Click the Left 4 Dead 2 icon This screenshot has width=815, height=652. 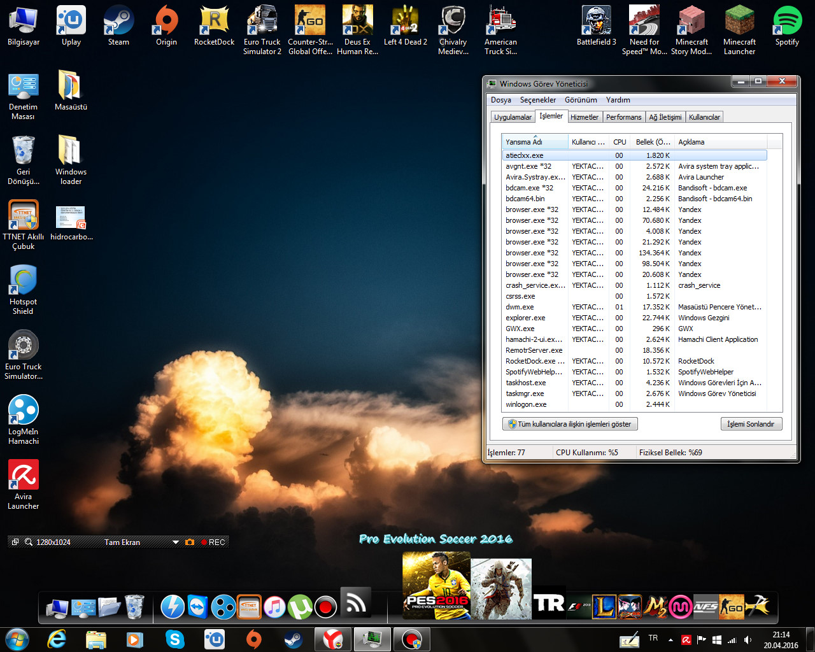[406, 25]
